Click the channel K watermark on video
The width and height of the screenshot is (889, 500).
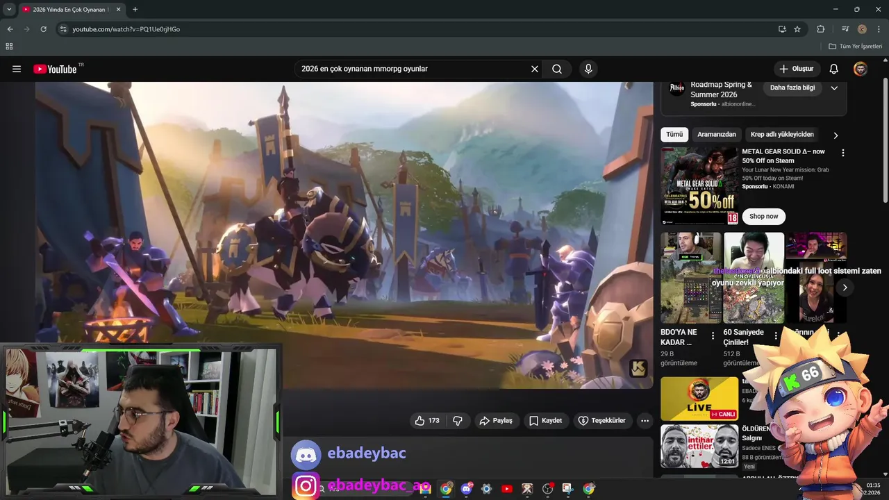coord(638,368)
